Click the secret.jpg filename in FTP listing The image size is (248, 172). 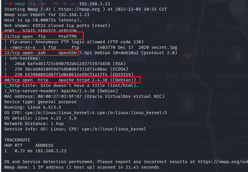164,47
